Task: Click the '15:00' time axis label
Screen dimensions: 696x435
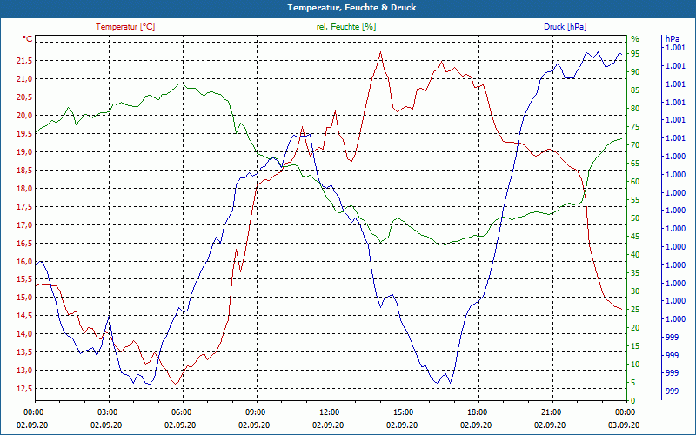Action: click(403, 412)
